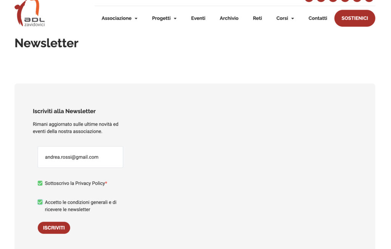This screenshot has width=391, height=249.
Task: Click the second red social circle from left
Action: pos(321,1)
